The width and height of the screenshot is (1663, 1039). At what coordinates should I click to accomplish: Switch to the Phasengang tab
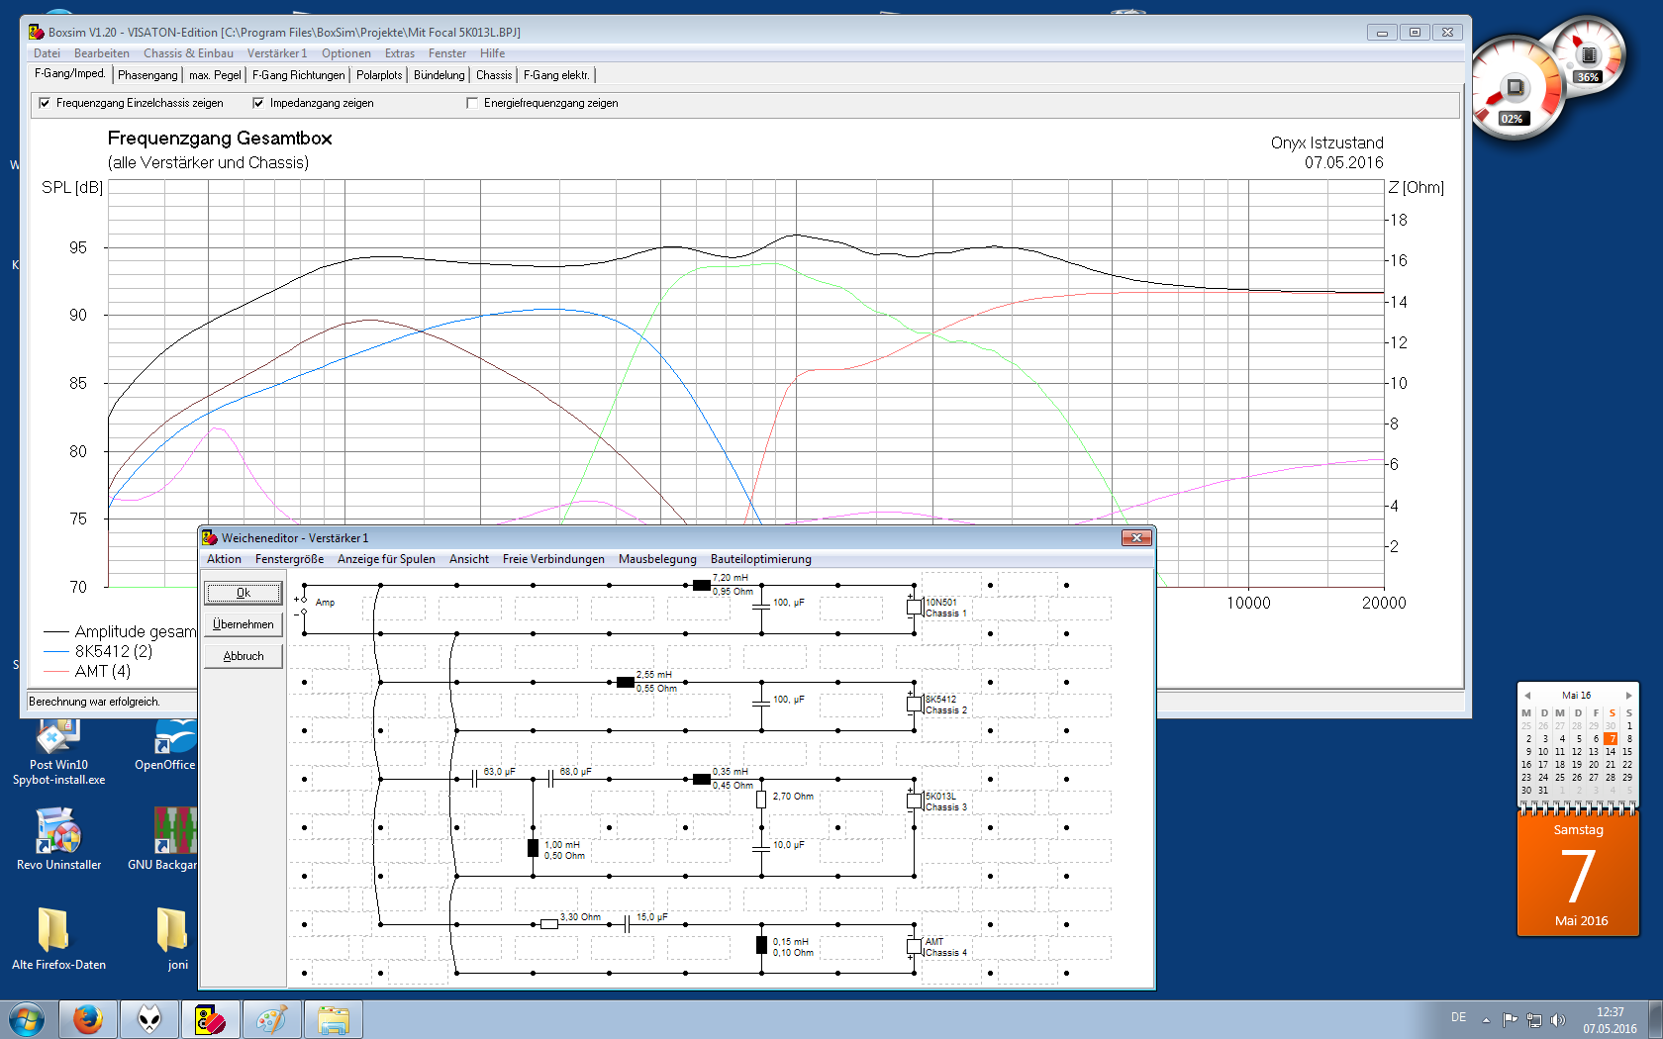tap(147, 75)
